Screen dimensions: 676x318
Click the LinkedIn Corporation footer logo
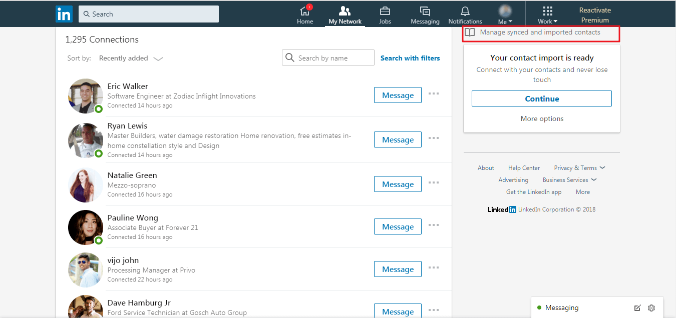point(502,209)
